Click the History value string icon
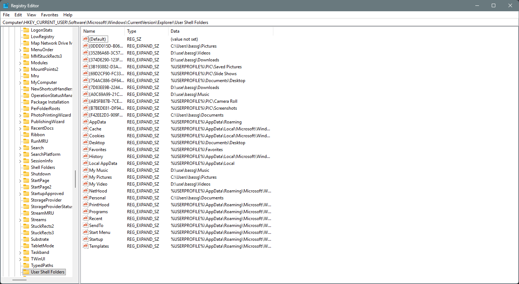Viewport: 519px width, 284px height. point(86,157)
